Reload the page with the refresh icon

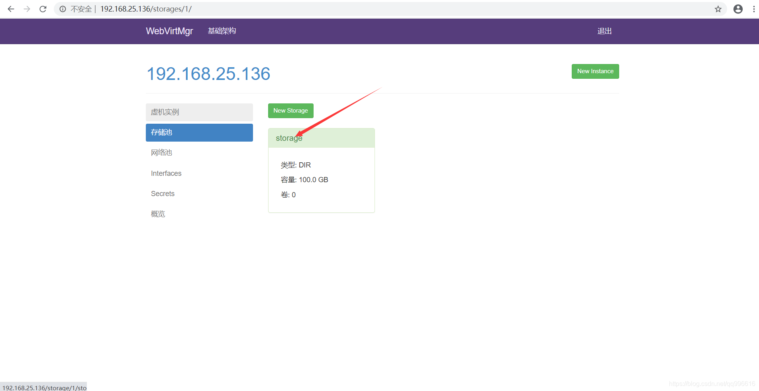click(43, 9)
